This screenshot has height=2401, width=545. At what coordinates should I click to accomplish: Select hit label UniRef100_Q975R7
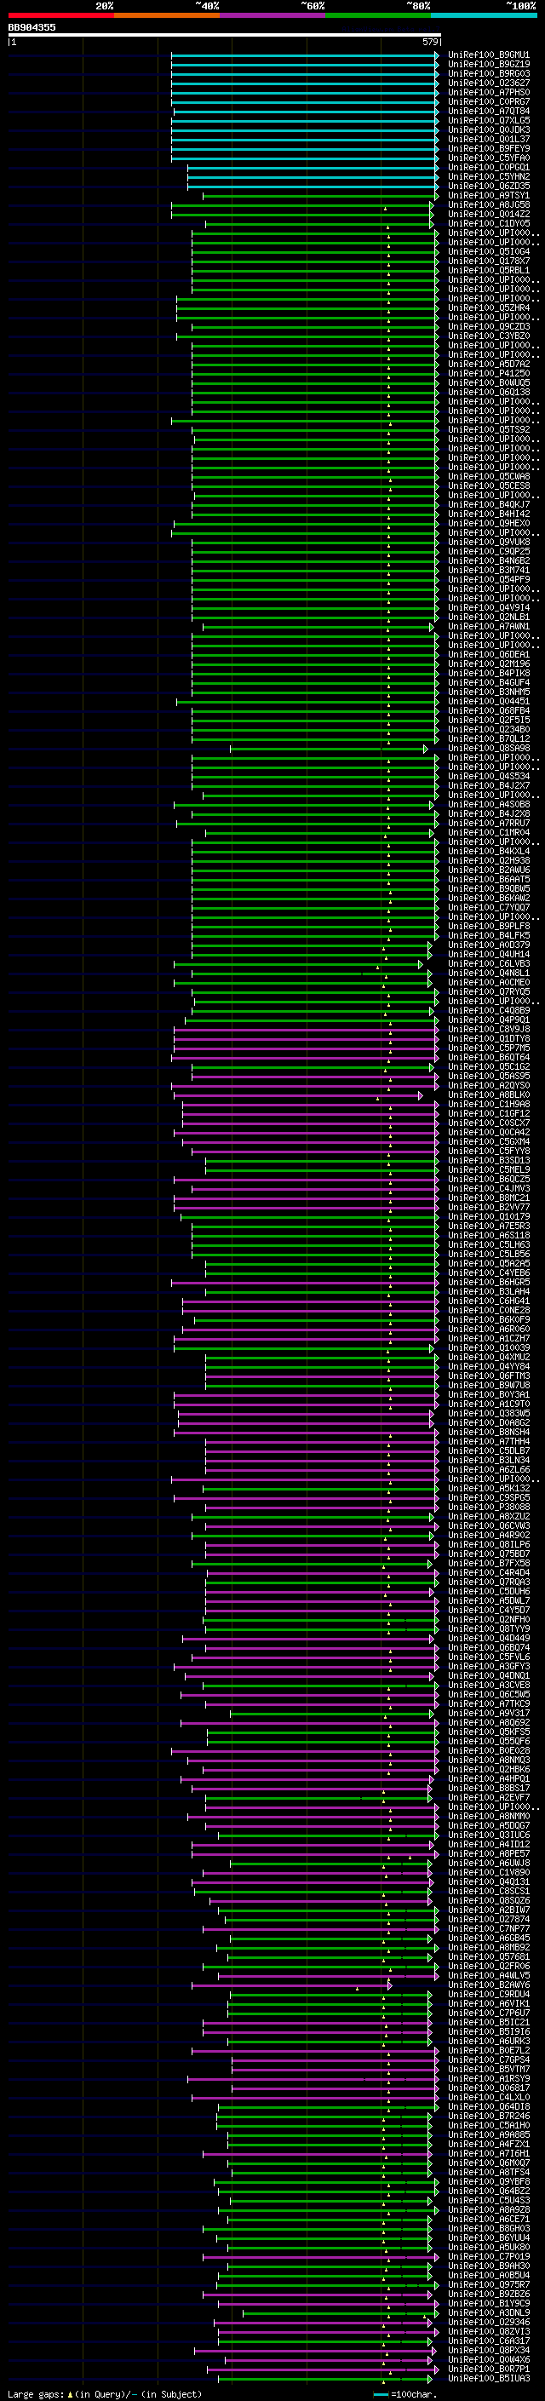488,2284
